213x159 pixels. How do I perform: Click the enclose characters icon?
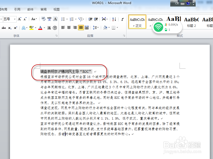(x=54, y=28)
